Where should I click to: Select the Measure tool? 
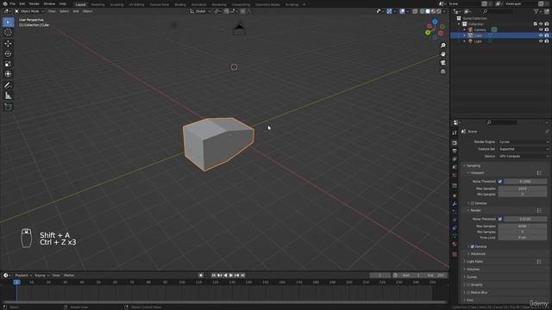point(8,96)
